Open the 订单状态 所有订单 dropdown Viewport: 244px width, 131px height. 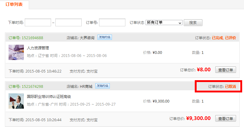click(x=164, y=23)
